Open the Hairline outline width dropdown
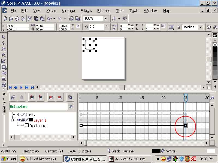218x163 pixels. 201,27
